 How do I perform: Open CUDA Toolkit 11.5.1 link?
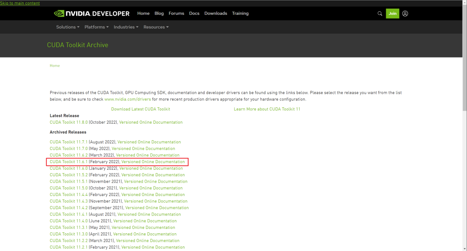tap(69, 181)
